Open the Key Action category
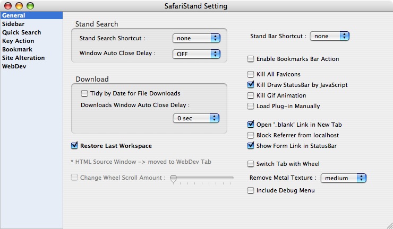Viewport: 393px width, 229px height. click(31, 41)
